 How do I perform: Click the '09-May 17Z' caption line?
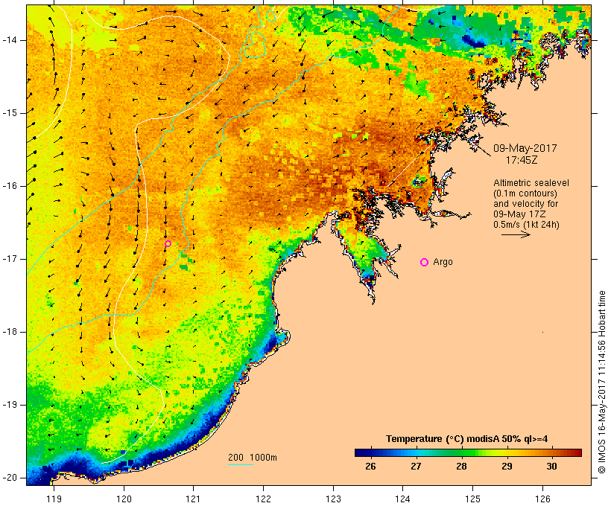519,214
